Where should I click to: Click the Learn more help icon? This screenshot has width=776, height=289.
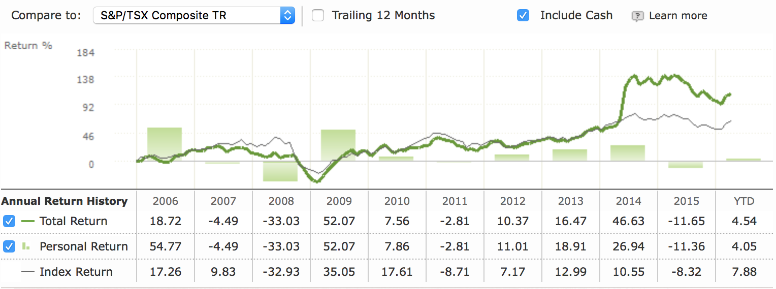tap(637, 16)
